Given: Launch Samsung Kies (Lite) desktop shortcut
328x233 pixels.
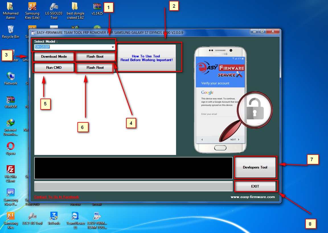Looking at the screenshot, I should click(x=32, y=11).
